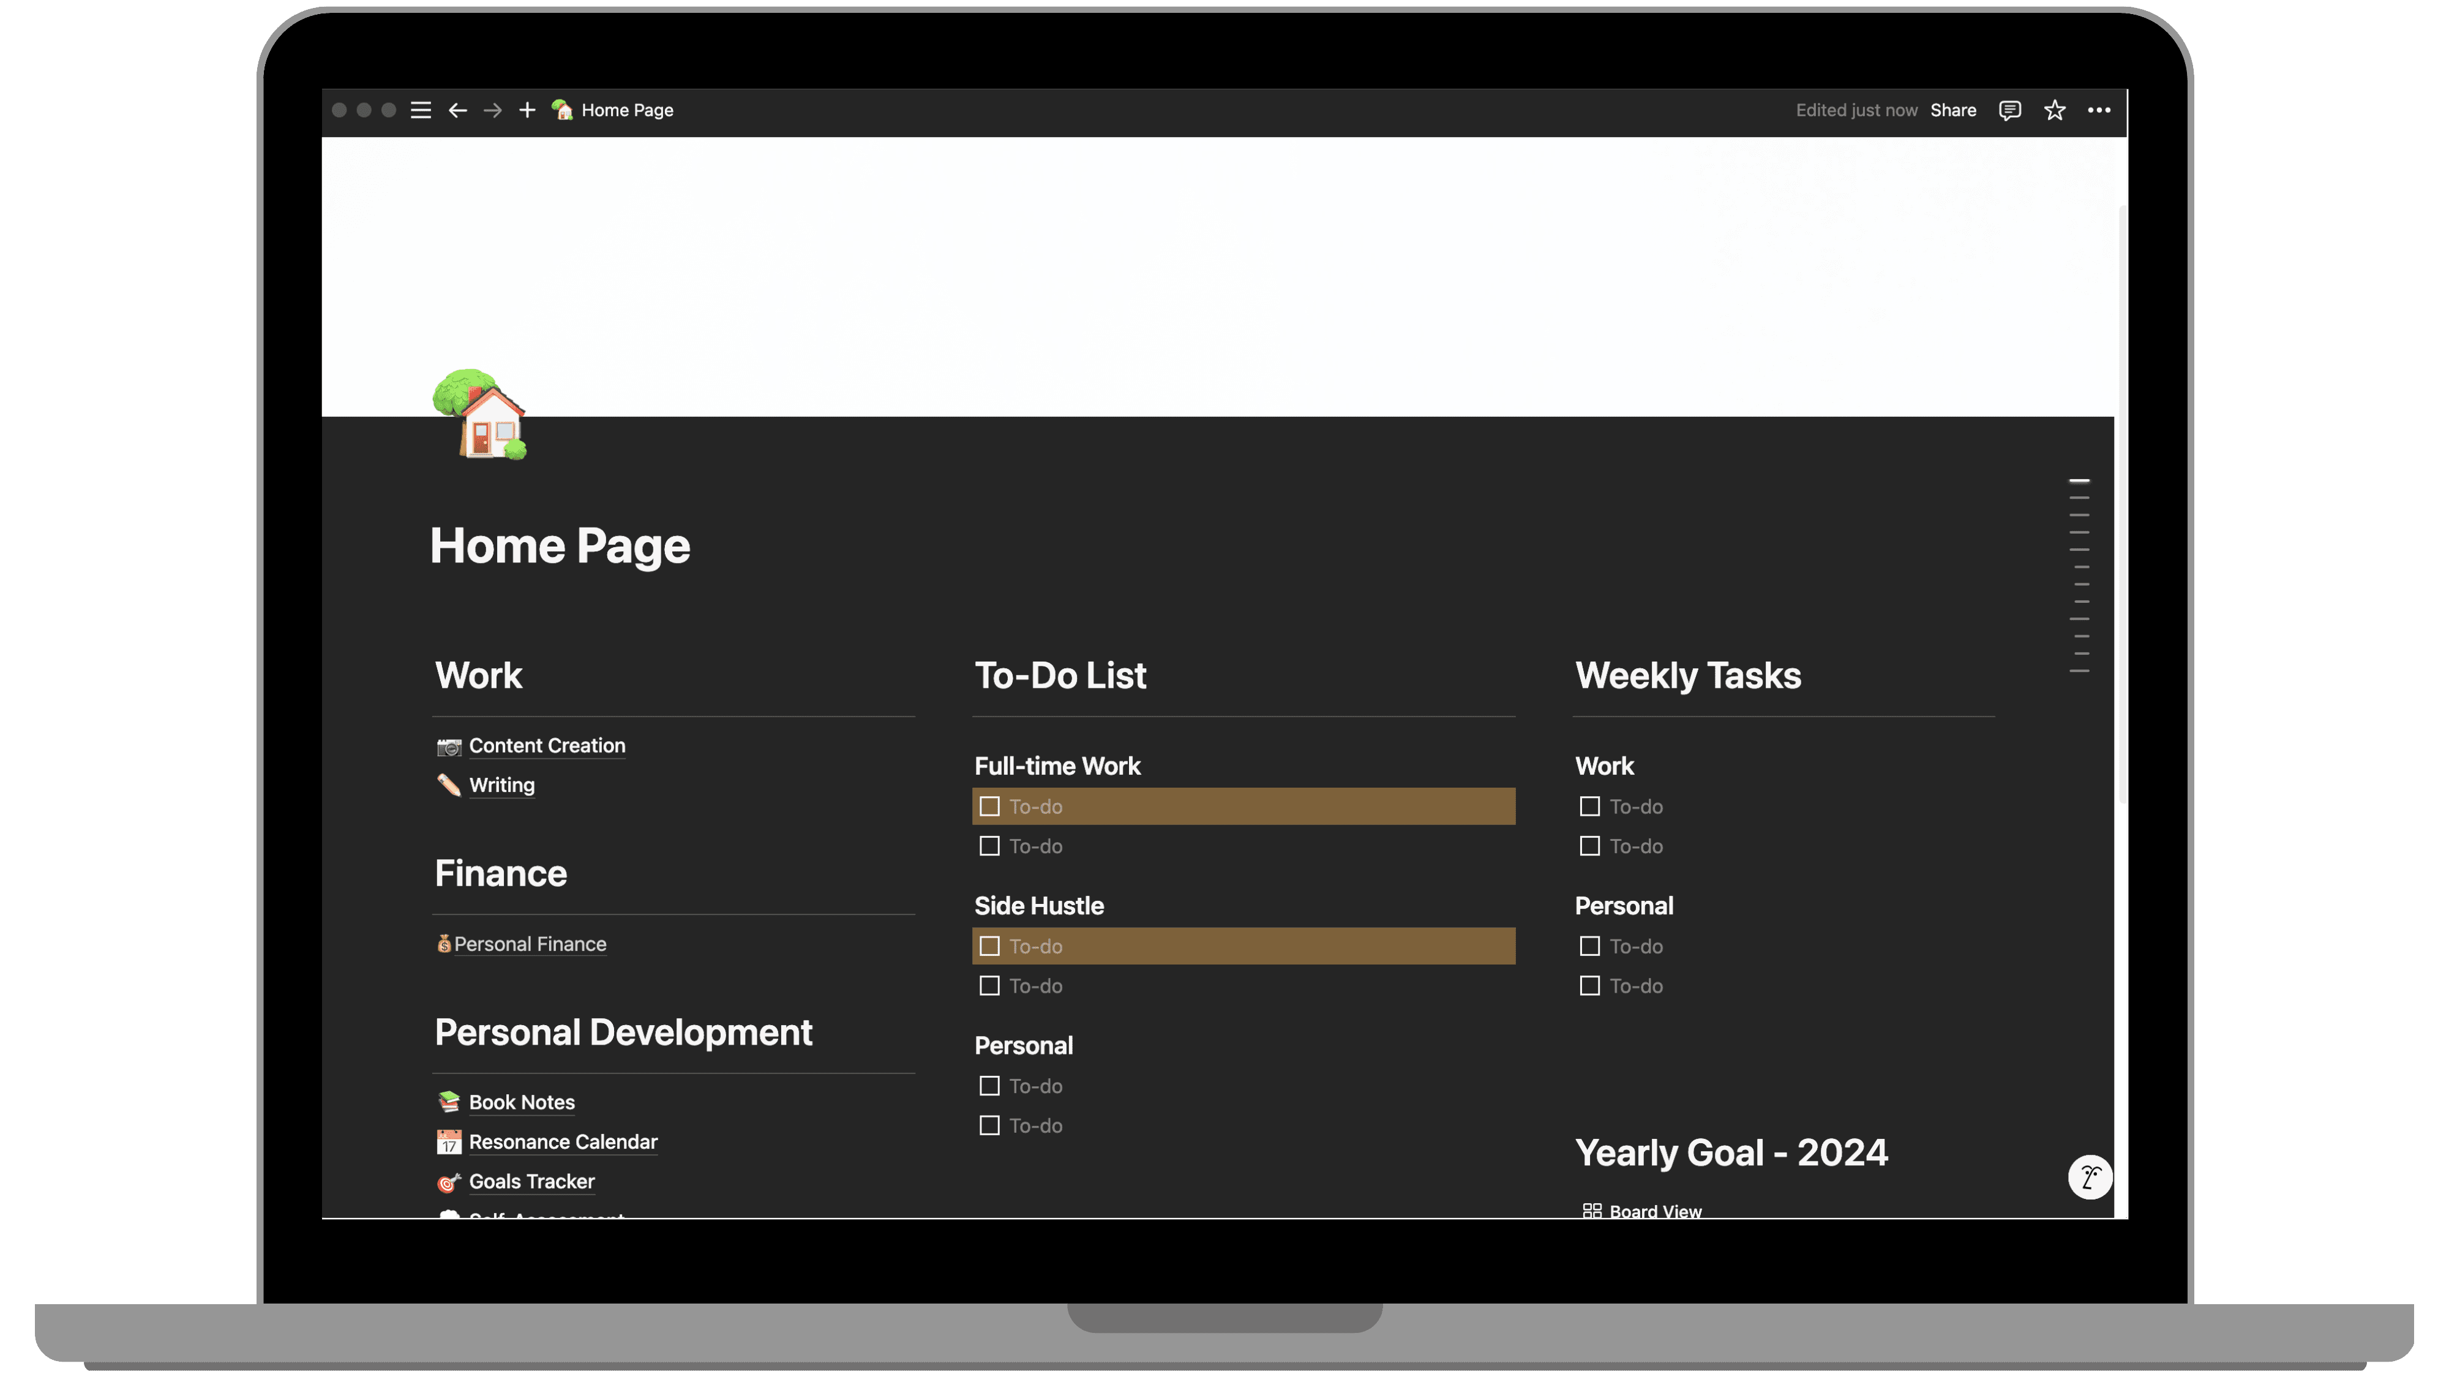Open the Resonance Calendar page link
This screenshot has width=2449, height=1377.
click(563, 1142)
